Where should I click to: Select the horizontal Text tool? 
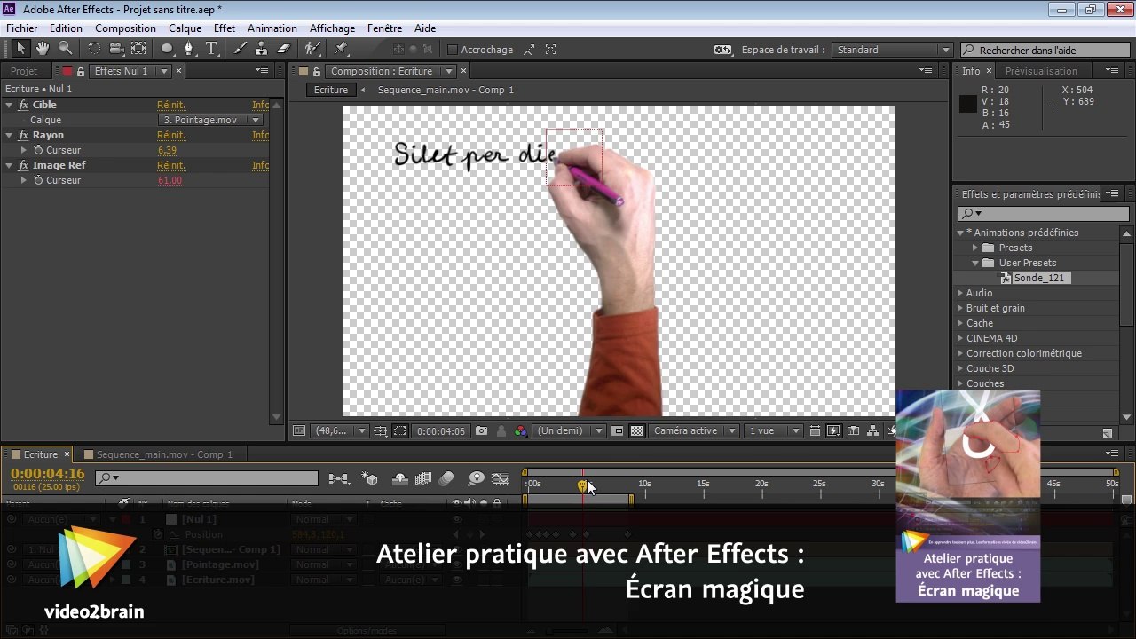tap(211, 49)
